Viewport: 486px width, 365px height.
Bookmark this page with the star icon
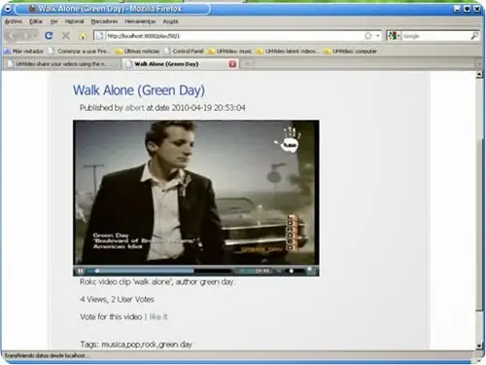tap(368, 36)
